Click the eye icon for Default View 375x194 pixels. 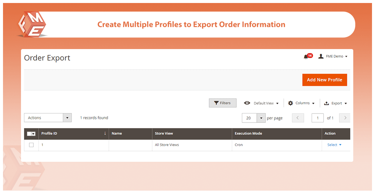(x=247, y=103)
